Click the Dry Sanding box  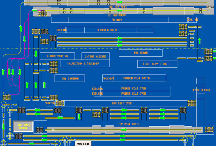coord(70,78)
